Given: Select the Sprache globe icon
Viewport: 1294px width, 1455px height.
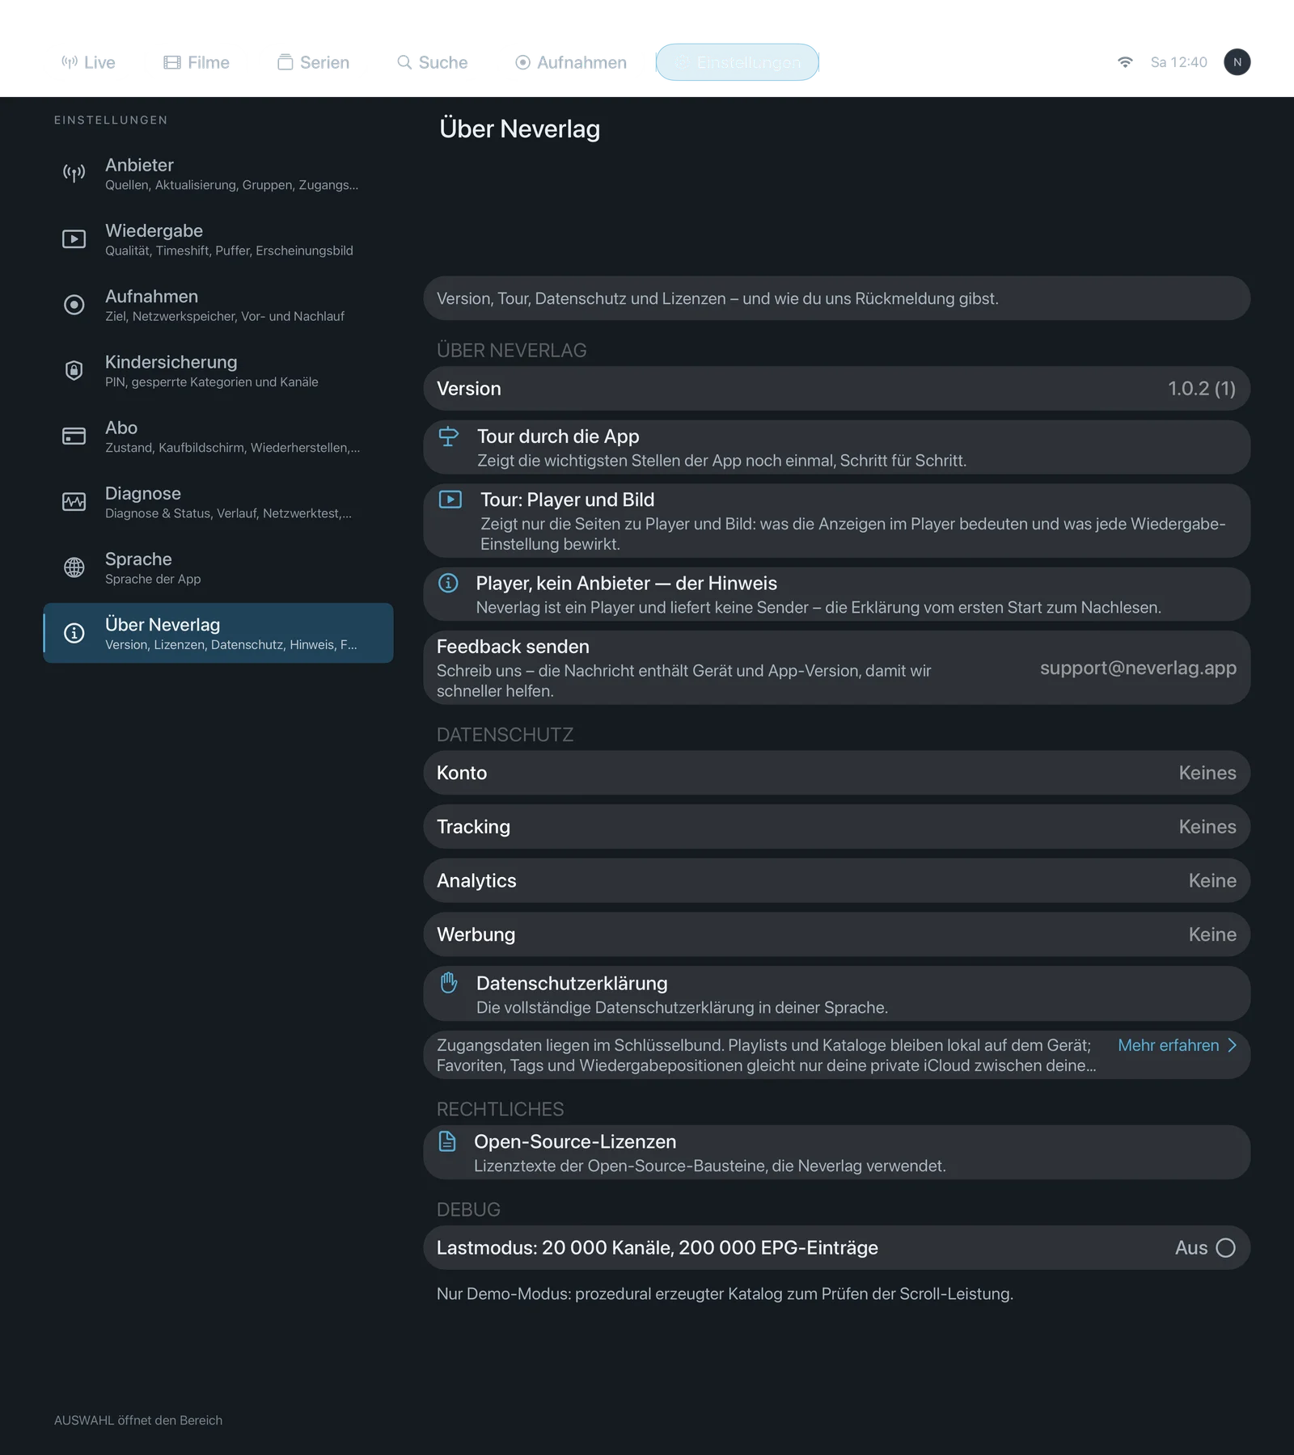Looking at the screenshot, I should pyautogui.click(x=74, y=567).
